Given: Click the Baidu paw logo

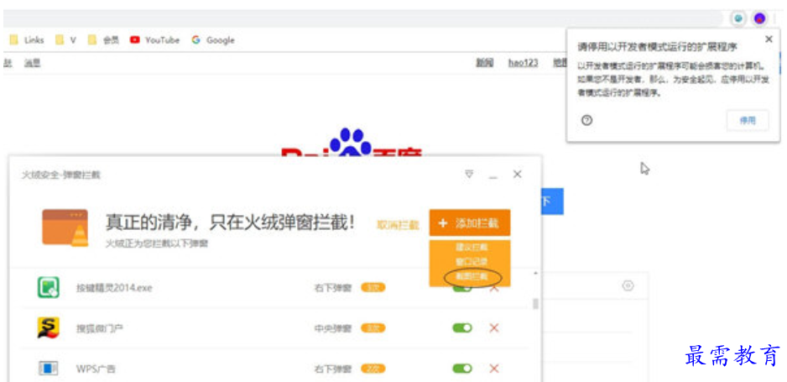Looking at the screenshot, I should pyautogui.click(x=351, y=141).
